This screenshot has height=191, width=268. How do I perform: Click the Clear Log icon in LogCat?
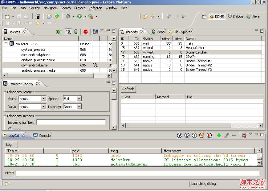244,135
